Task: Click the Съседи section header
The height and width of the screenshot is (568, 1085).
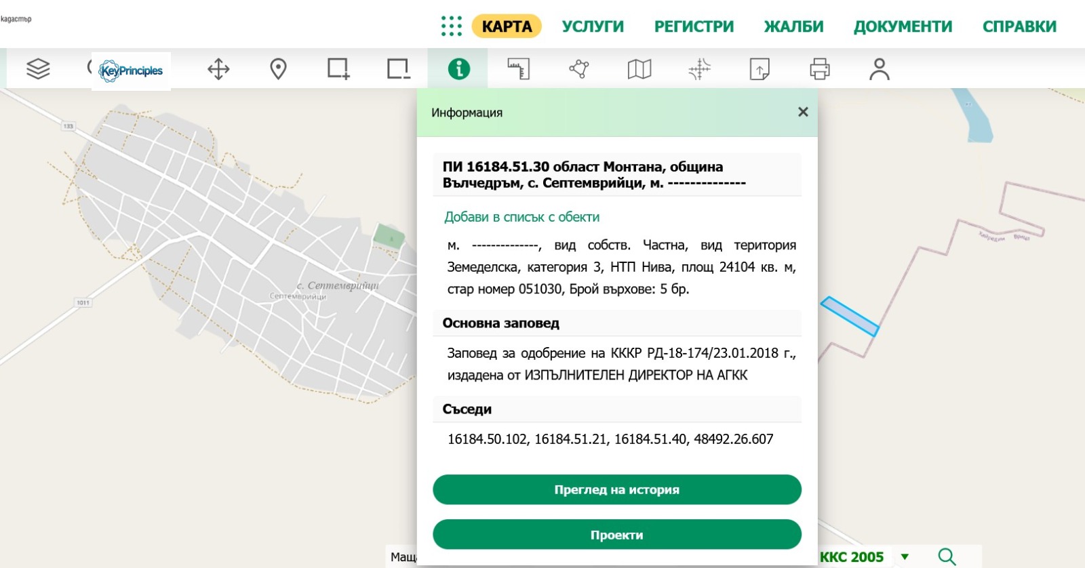Action: [617, 409]
